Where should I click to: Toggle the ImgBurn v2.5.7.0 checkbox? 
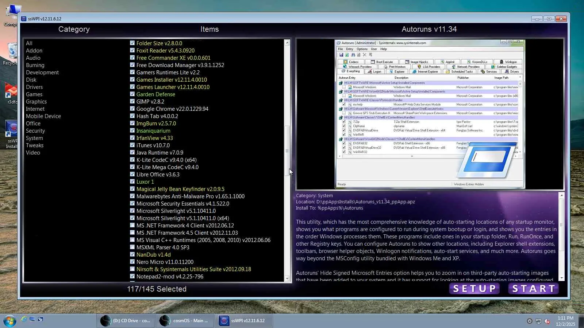pyautogui.click(x=132, y=123)
